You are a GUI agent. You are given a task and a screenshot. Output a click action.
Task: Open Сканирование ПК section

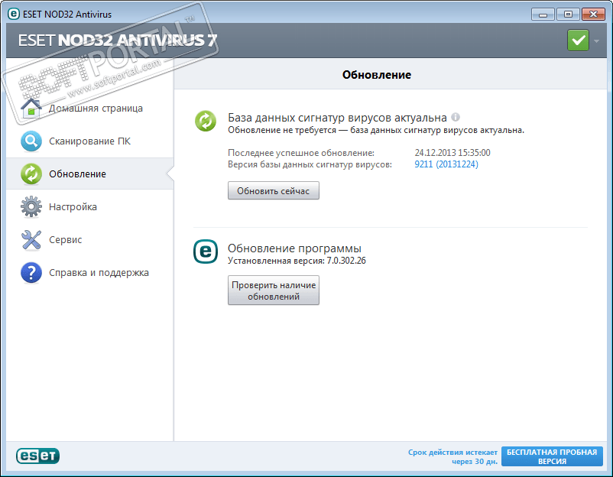(90, 141)
